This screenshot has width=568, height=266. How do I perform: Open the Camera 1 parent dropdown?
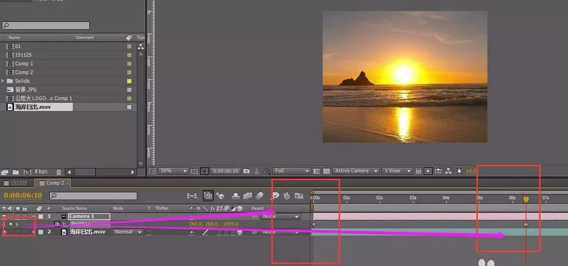pyautogui.click(x=281, y=217)
